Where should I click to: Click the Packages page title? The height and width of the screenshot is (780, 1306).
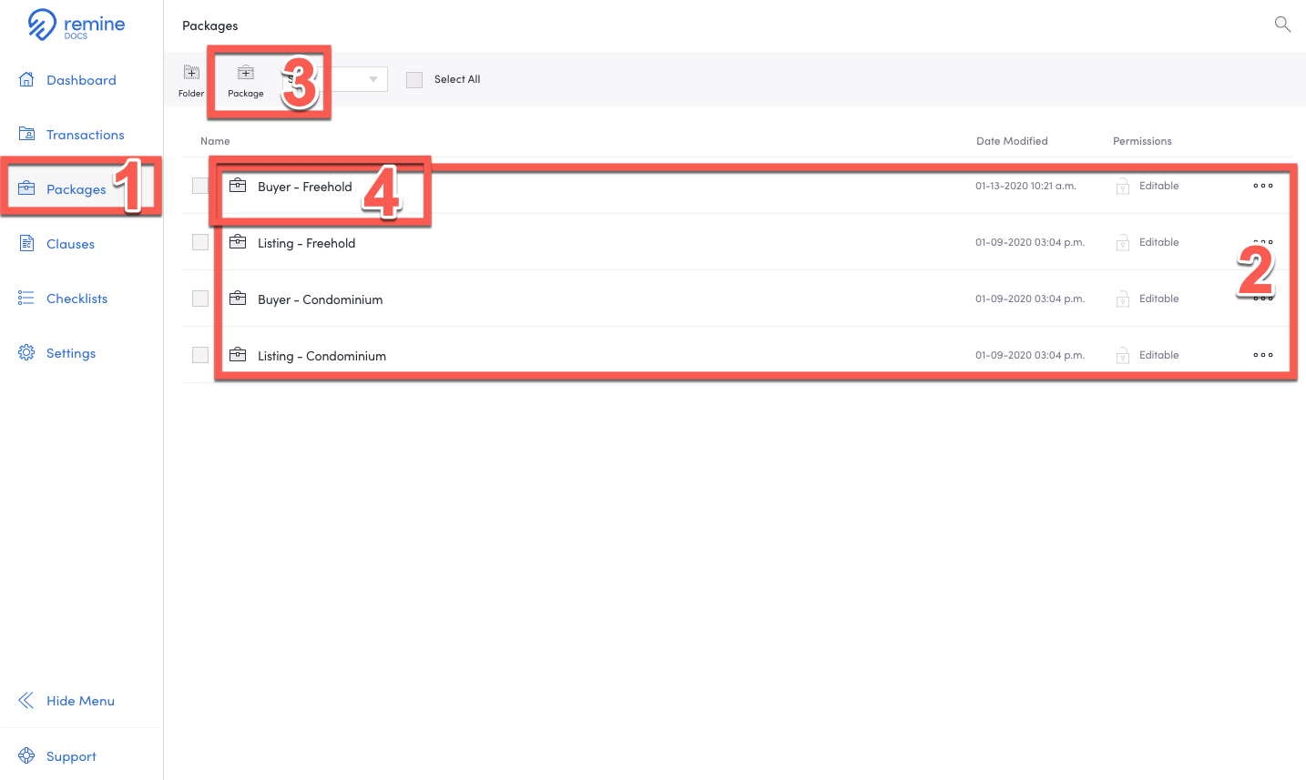tap(210, 25)
